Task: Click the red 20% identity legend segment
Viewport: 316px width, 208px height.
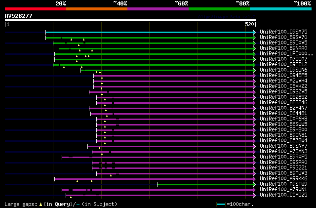Action: (36, 9)
